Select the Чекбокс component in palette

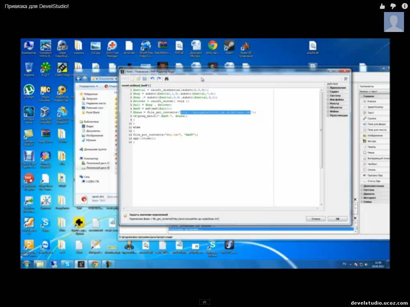[371, 164]
